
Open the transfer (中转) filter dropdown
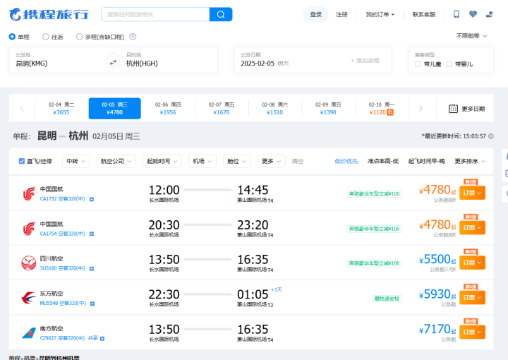[75, 161]
